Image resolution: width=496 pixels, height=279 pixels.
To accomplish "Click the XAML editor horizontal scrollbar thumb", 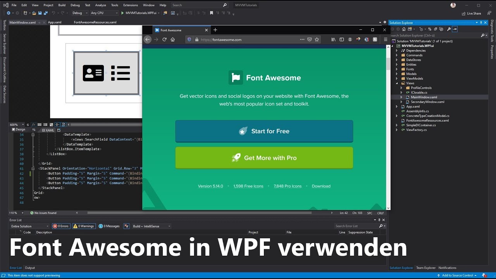I will click(199, 213).
